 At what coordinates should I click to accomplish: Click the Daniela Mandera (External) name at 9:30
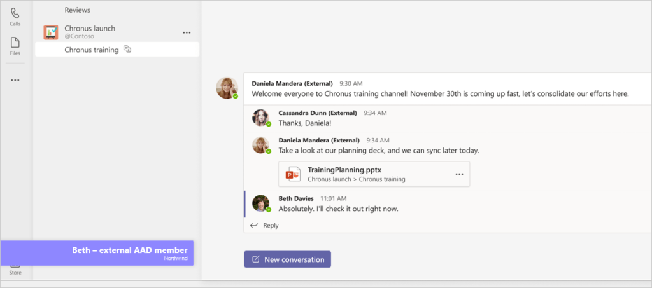[x=292, y=83]
